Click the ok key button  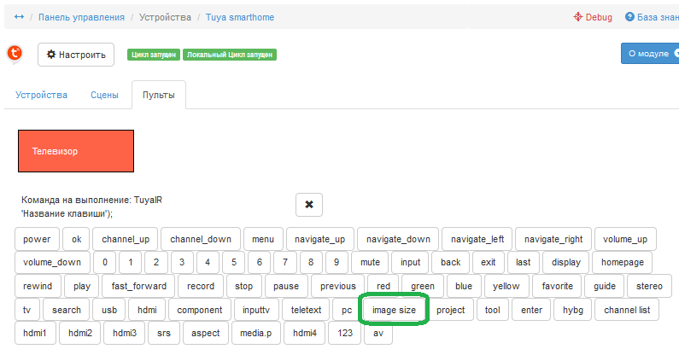pos(76,239)
